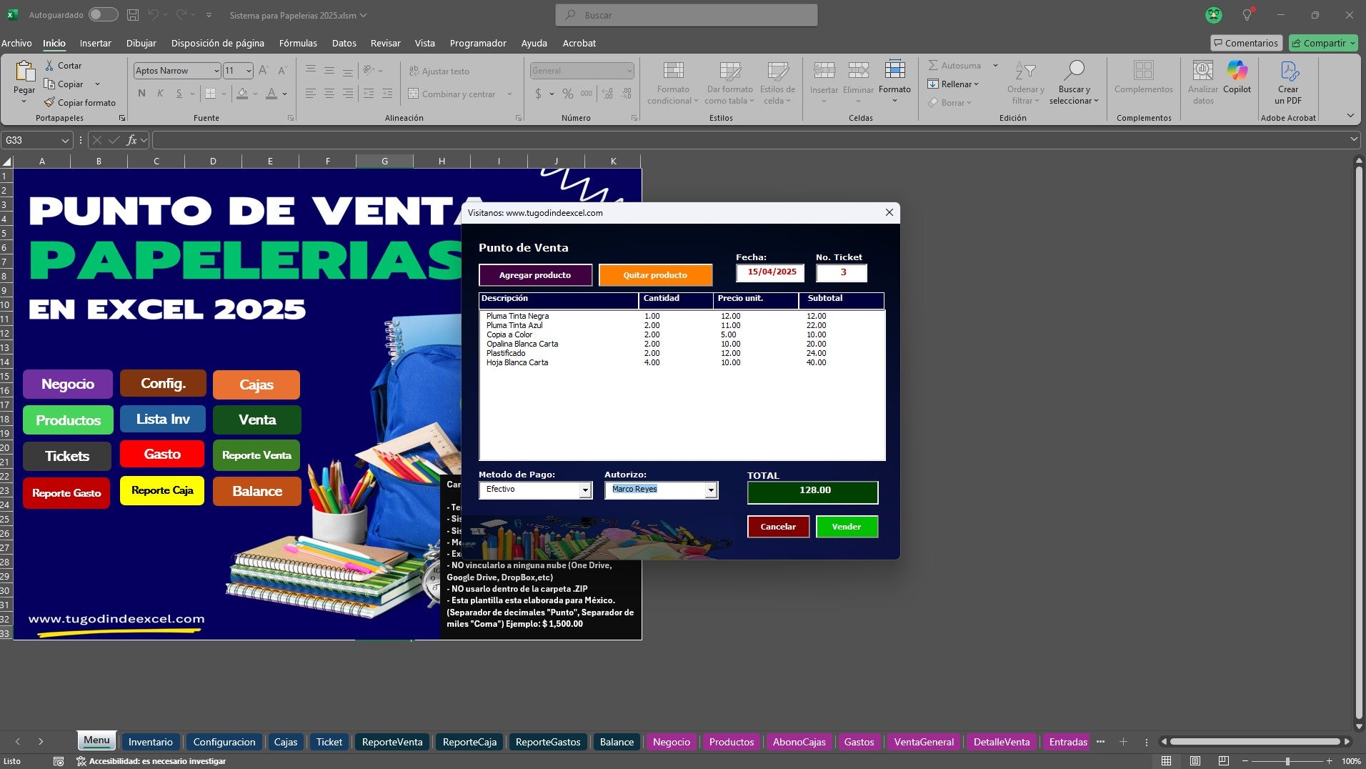This screenshot has height=769, width=1366.
Task: Click the Quitar producto button
Action: click(x=655, y=275)
